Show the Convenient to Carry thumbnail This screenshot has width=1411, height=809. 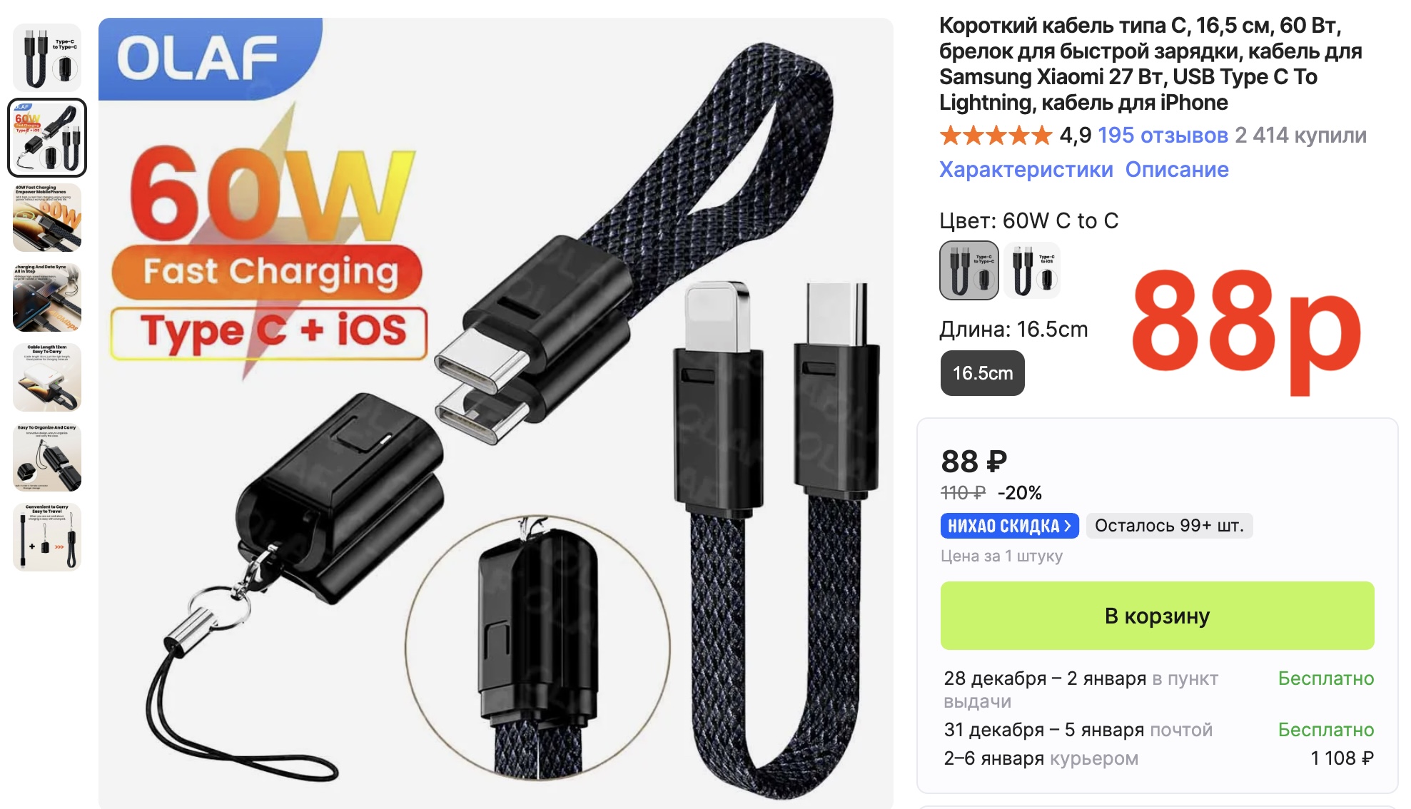47,537
